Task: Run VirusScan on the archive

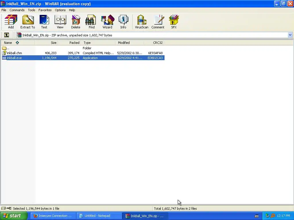Action: 142,22
